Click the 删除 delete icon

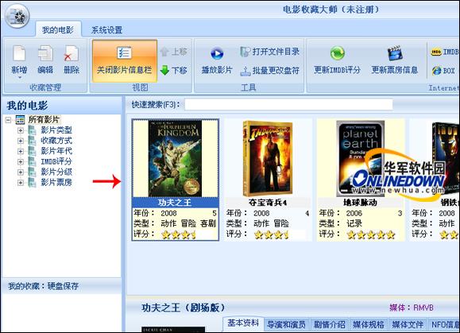72,54
